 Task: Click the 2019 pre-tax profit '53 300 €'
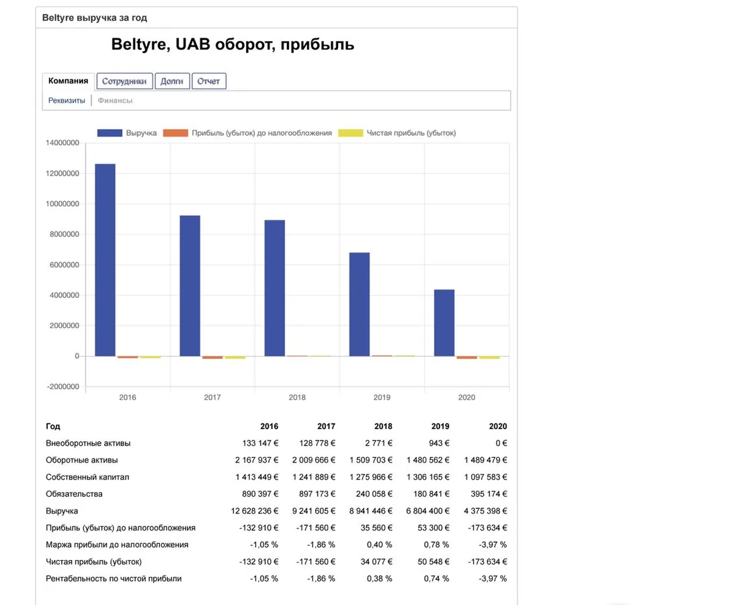(x=434, y=528)
